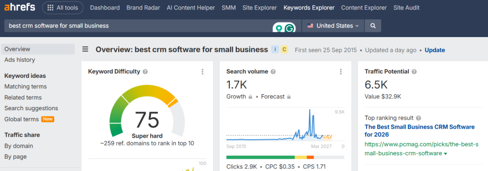Image resolution: width=488 pixels, height=171 pixels.
Task: Switch to Site Explorer
Action: [260, 8]
